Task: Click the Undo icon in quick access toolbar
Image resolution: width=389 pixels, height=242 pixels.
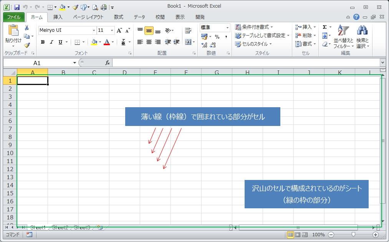Action: 25,7
